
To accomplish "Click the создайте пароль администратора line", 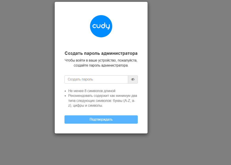I will [101, 65].
